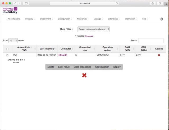The image size is (169, 130).
Task: Open the Select columns to show dropdown
Action: click(x=94, y=29)
